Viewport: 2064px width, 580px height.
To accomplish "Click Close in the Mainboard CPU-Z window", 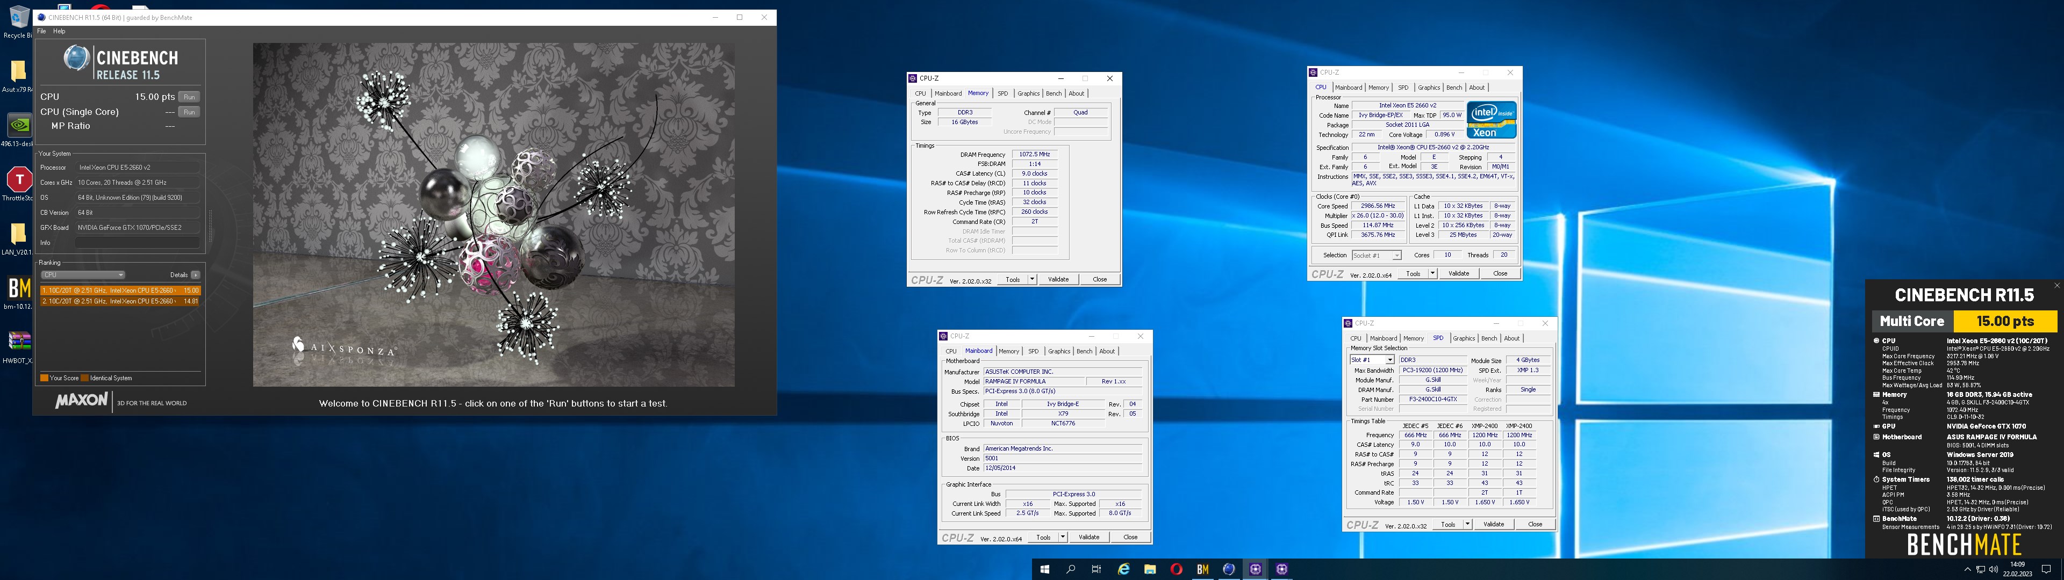I will click(1130, 538).
